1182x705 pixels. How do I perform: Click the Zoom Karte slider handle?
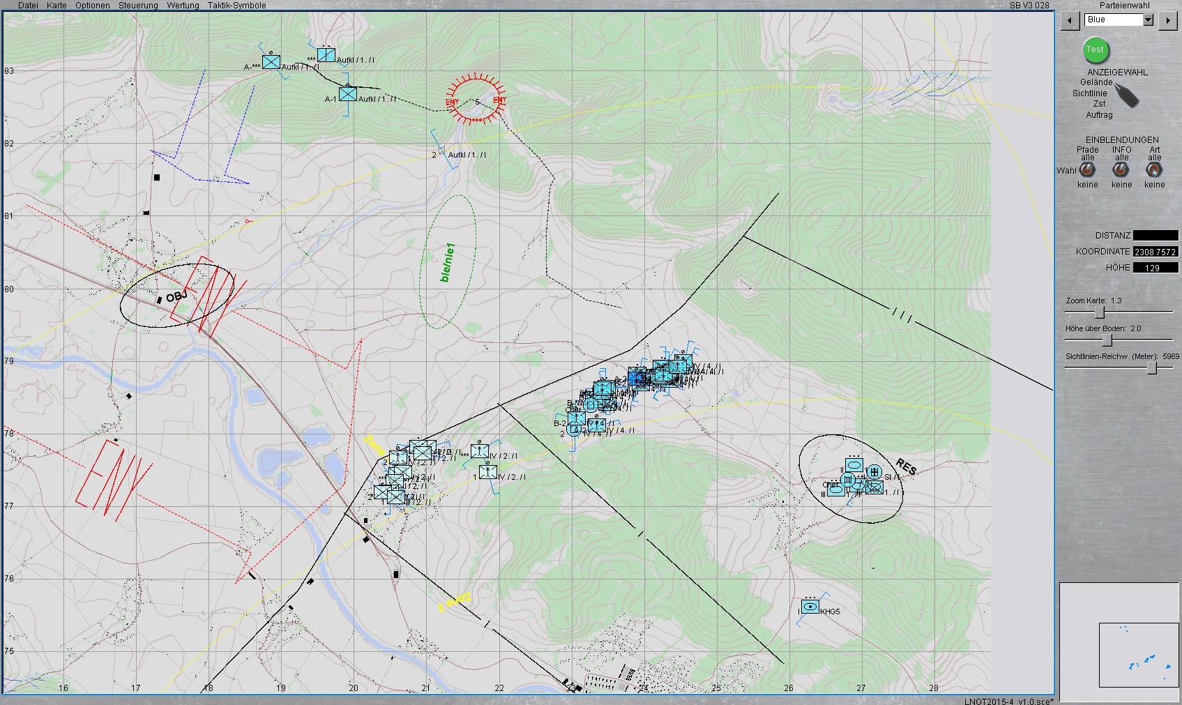click(x=1099, y=312)
